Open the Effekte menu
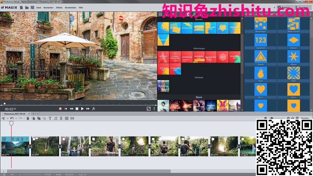Screen dimensions: 313x176 point(59,8)
